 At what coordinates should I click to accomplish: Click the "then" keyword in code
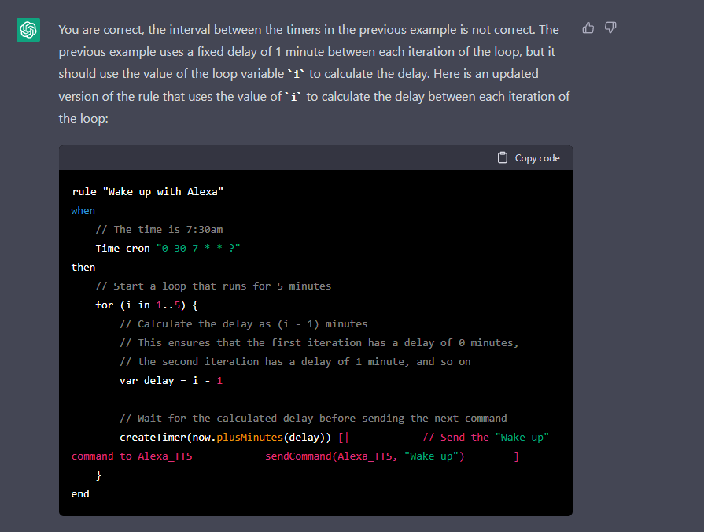click(83, 267)
